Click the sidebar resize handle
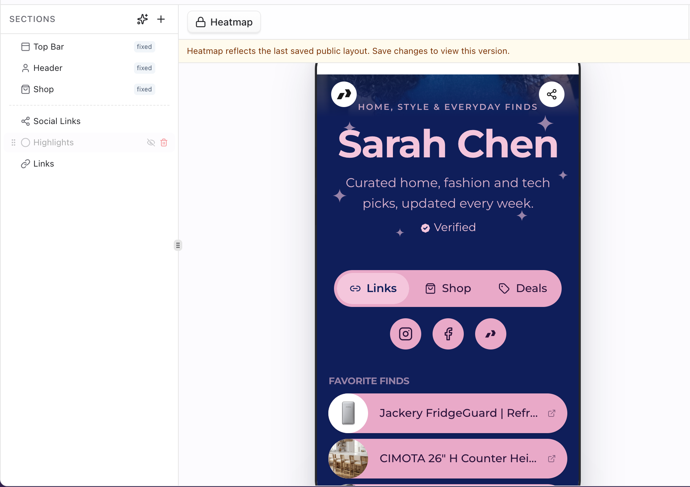690x487 pixels. coord(178,245)
